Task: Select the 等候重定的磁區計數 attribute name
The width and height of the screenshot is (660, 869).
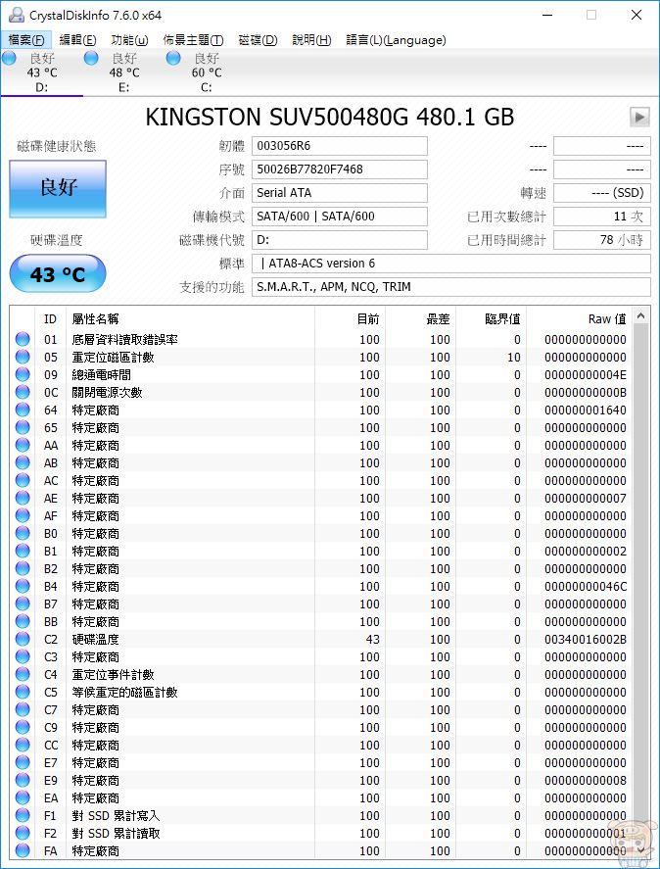Action: tap(124, 693)
